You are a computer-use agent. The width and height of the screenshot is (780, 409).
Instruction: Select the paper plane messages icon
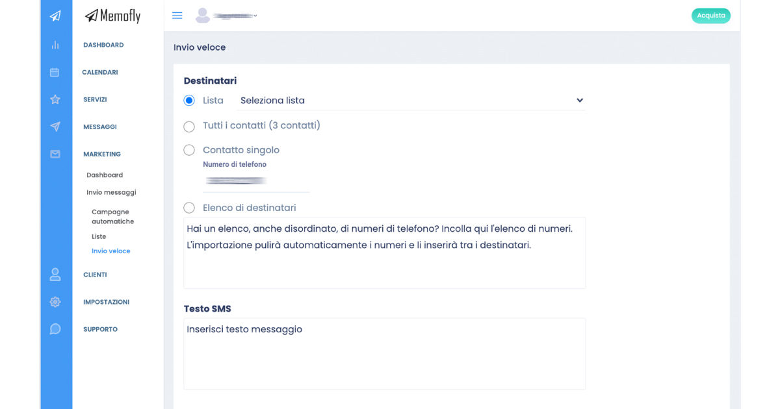click(55, 127)
